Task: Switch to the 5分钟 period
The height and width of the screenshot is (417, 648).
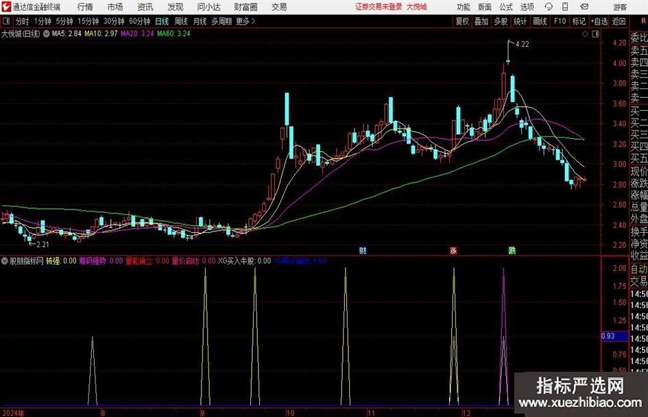Action: pos(64,21)
